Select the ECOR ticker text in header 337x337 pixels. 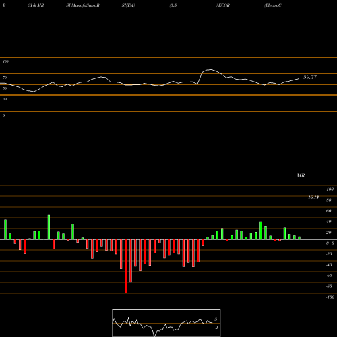pos(224,5)
